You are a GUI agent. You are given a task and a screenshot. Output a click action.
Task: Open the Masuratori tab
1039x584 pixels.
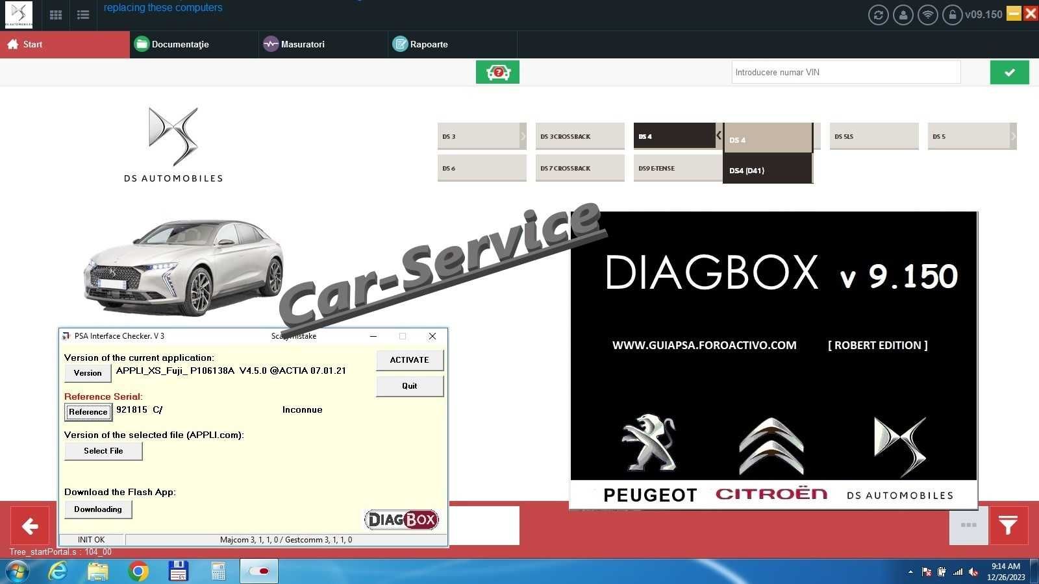(x=323, y=44)
